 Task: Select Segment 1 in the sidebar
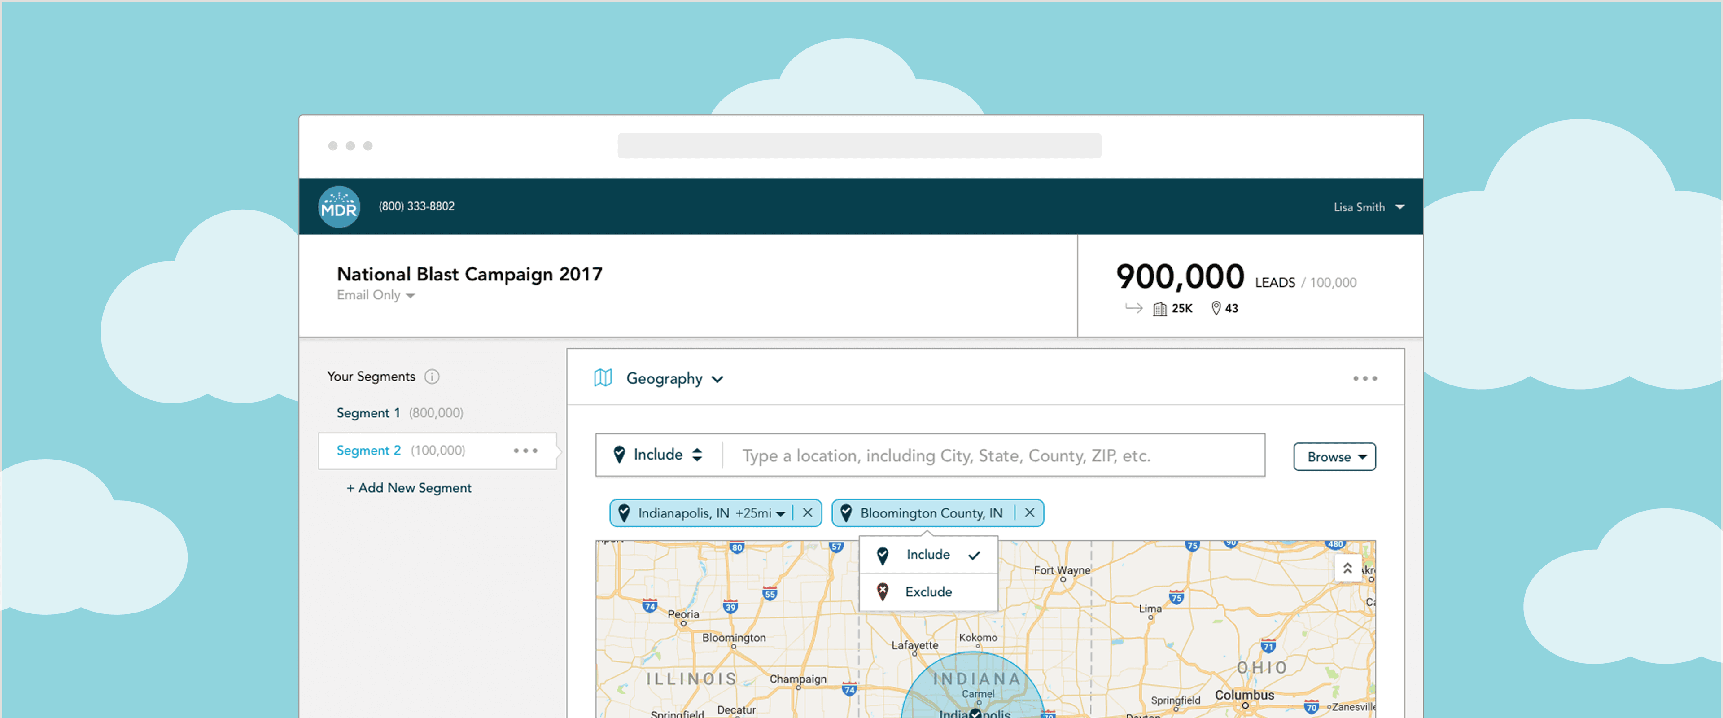click(x=399, y=413)
